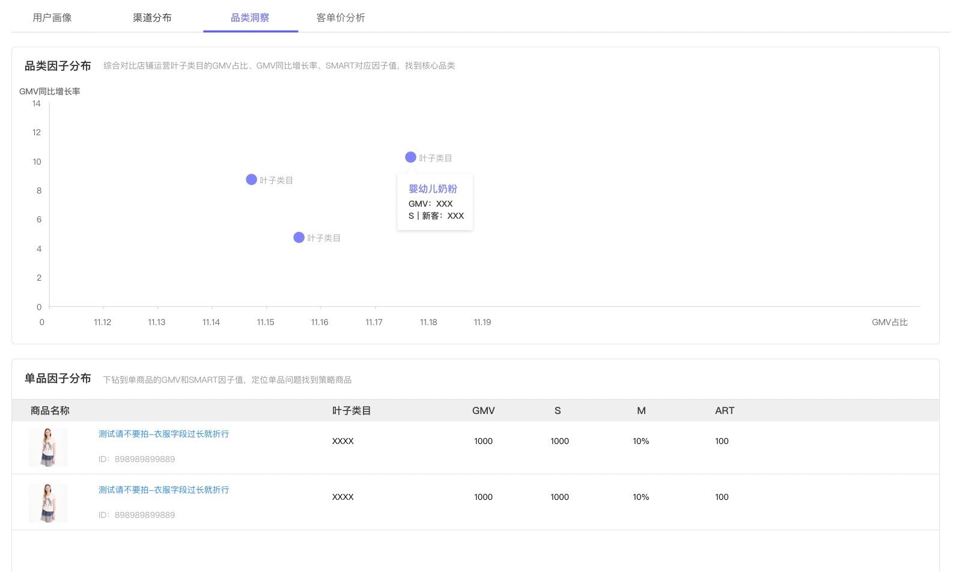The height and width of the screenshot is (572, 953).
Task: Click the GMV占比 axis label
Action: [890, 322]
